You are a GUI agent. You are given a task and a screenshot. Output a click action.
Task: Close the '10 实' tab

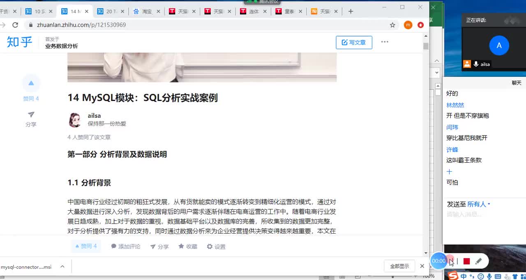(x=51, y=11)
